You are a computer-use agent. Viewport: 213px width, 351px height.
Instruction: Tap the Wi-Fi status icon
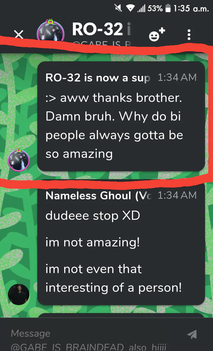[130, 9]
